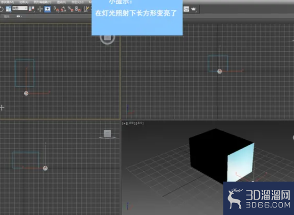294x215 pixels.
Task: Toggle the Percent Snap button
Action: 71,9
